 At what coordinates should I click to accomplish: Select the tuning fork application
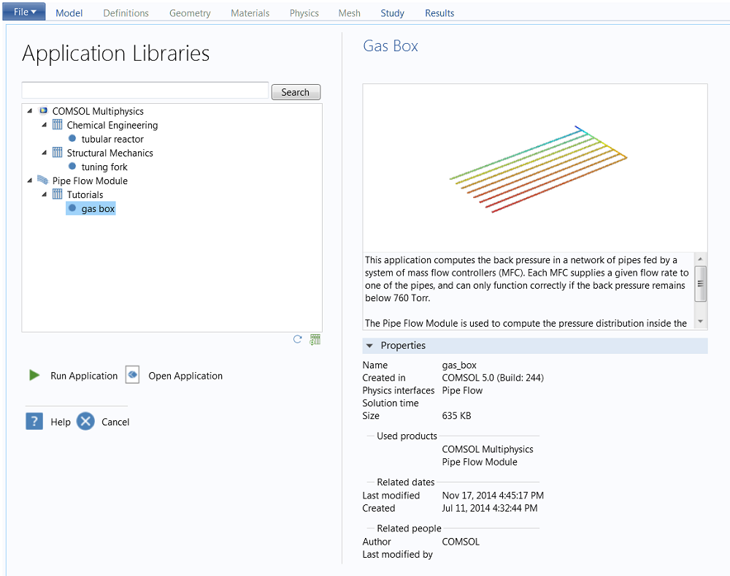click(x=104, y=167)
